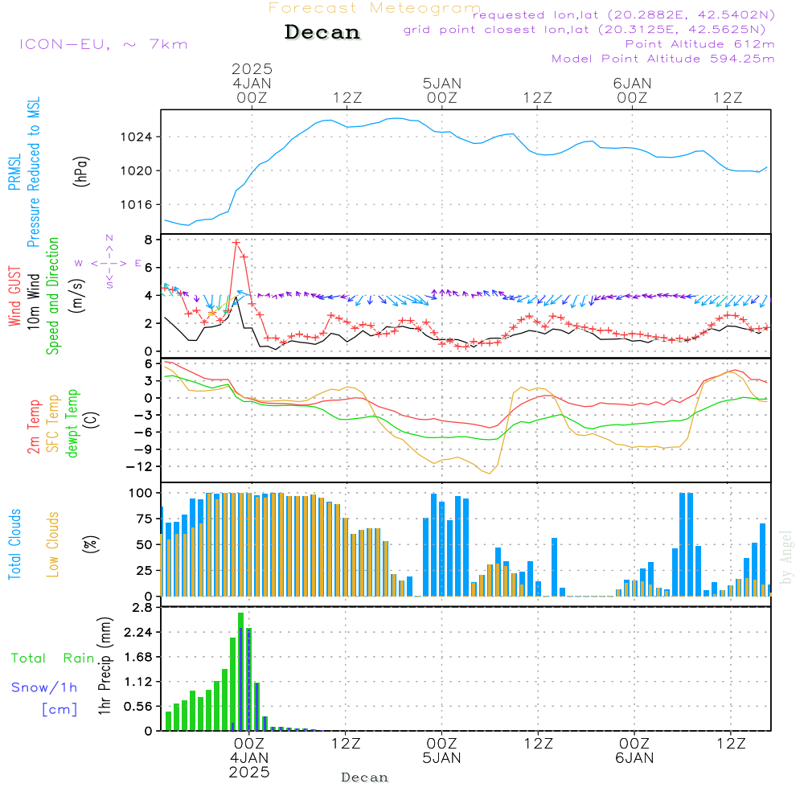Select the bold "Decan" heading above the charts
This screenshot has width=804, height=804.
coord(322,32)
